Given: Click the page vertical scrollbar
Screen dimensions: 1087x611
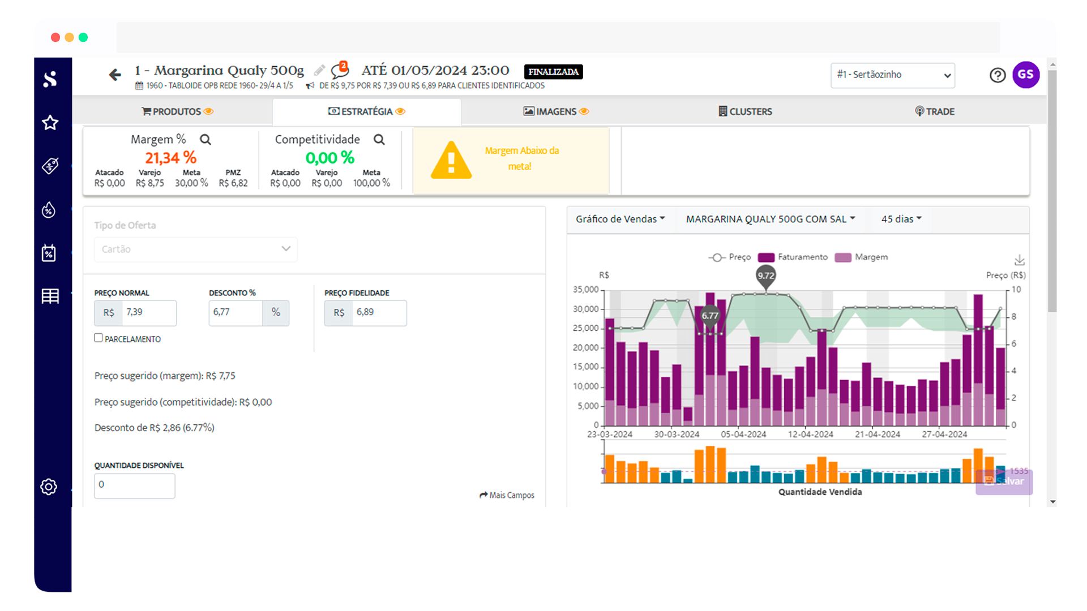Looking at the screenshot, I should tap(1052, 191).
